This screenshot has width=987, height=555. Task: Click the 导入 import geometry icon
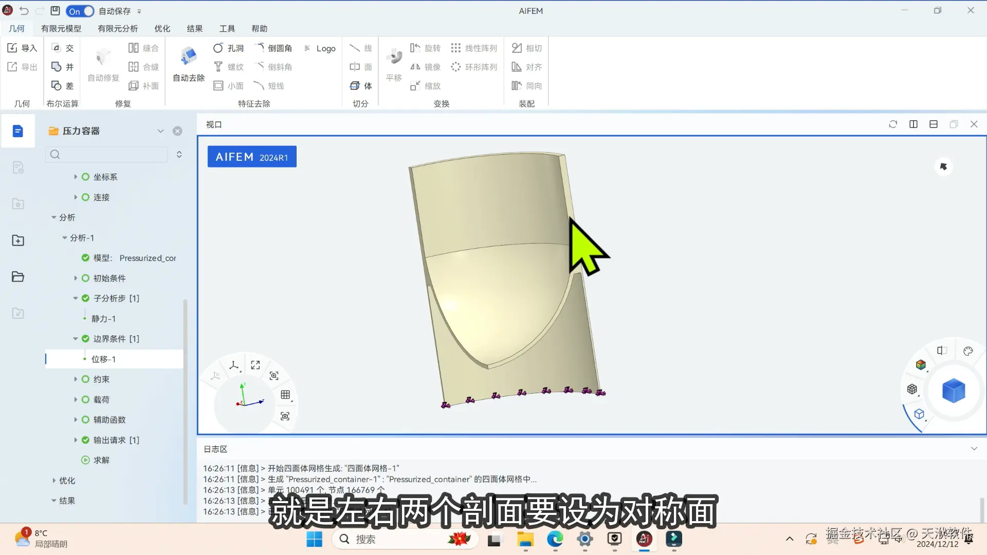point(13,48)
